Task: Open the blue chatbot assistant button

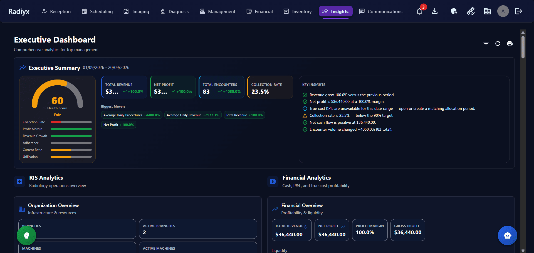Action: [x=507, y=235]
